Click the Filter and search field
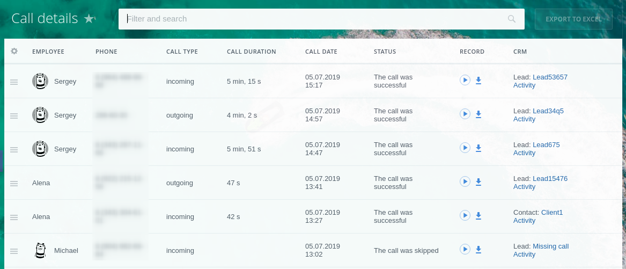The width and height of the screenshot is (626, 269). click(321, 19)
